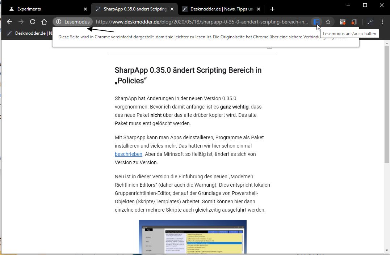Viewport: 390px width, 255px height.
Task: Maximize the Chrome window
Action: click(x=365, y=5)
